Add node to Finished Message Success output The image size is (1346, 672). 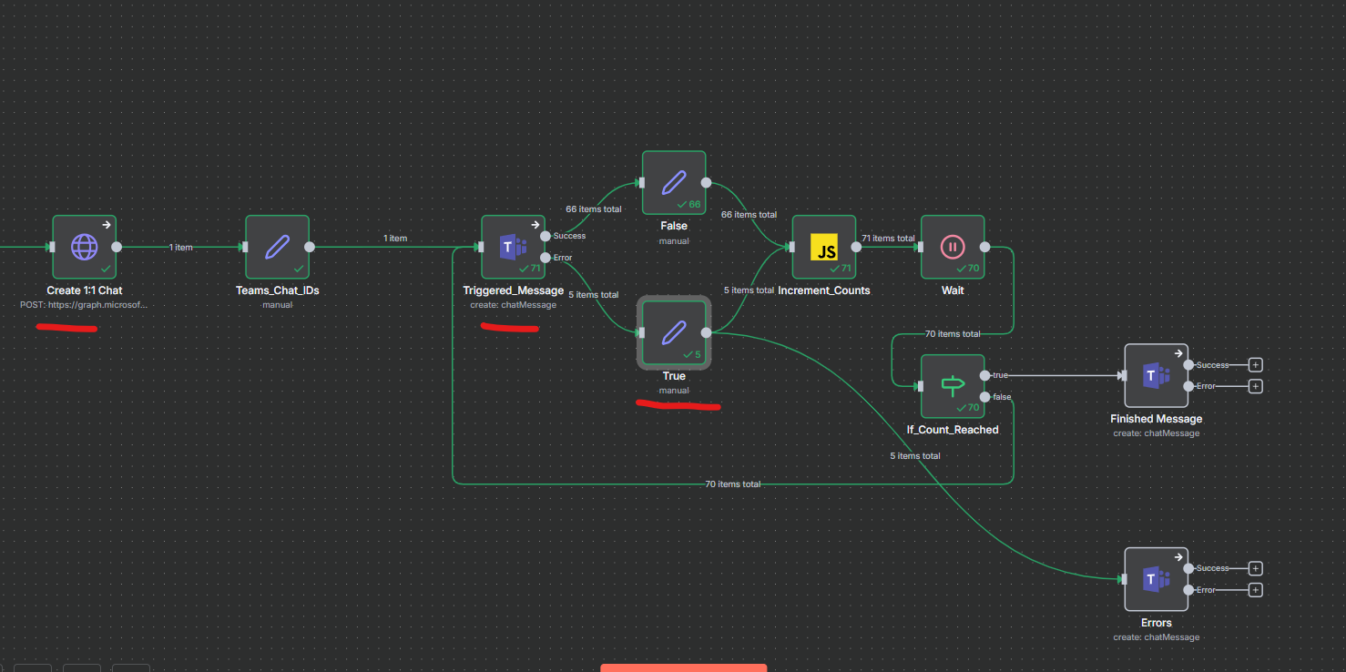click(x=1256, y=364)
